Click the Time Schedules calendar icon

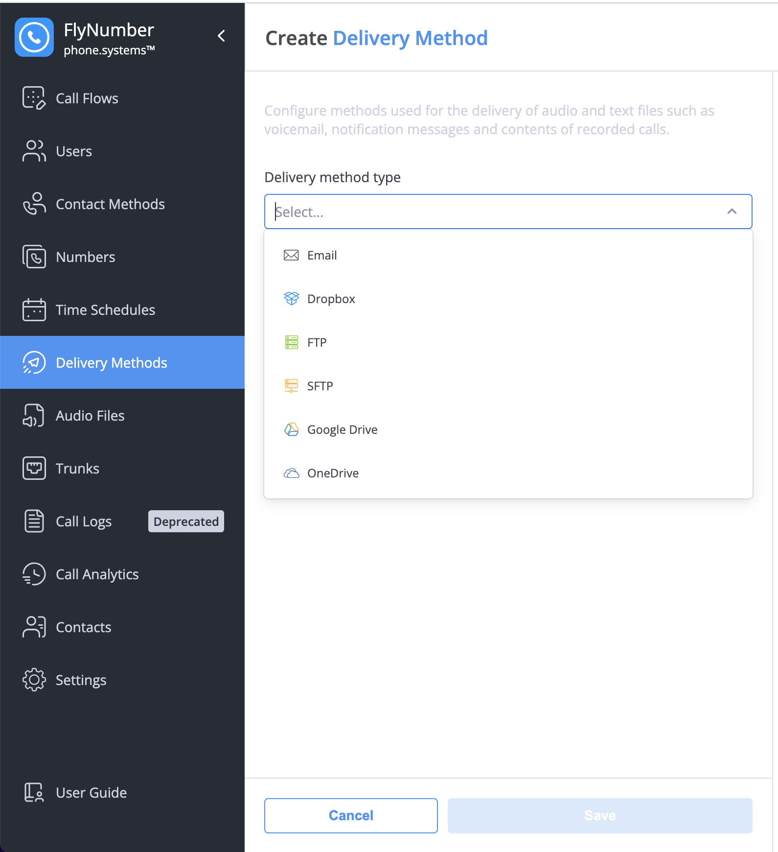34,309
